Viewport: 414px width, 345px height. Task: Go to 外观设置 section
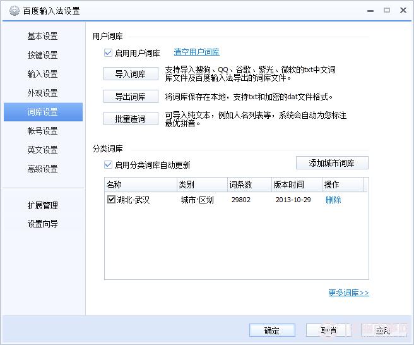43,93
